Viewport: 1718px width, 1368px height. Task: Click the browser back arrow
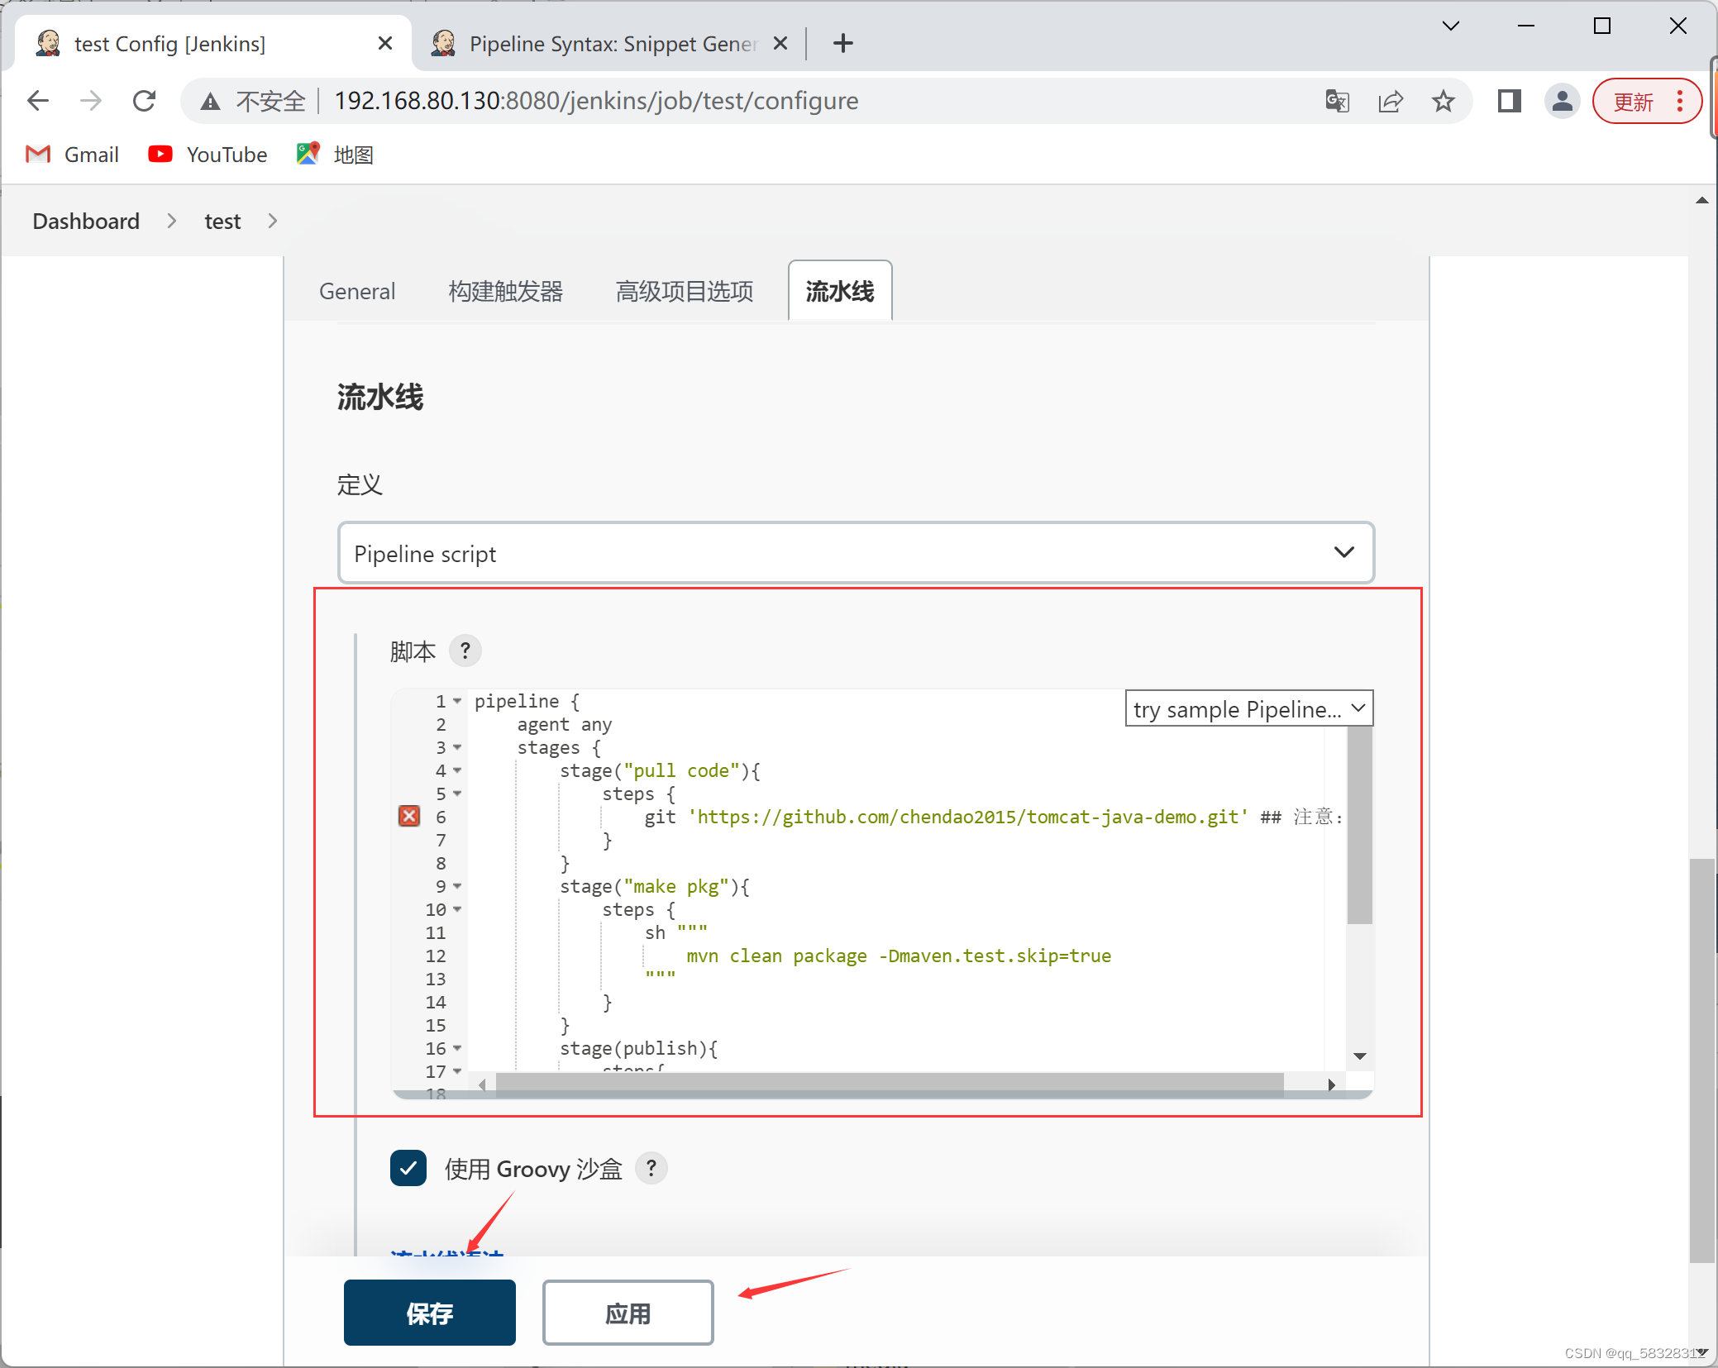pyautogui.click(x=38, y=101)
